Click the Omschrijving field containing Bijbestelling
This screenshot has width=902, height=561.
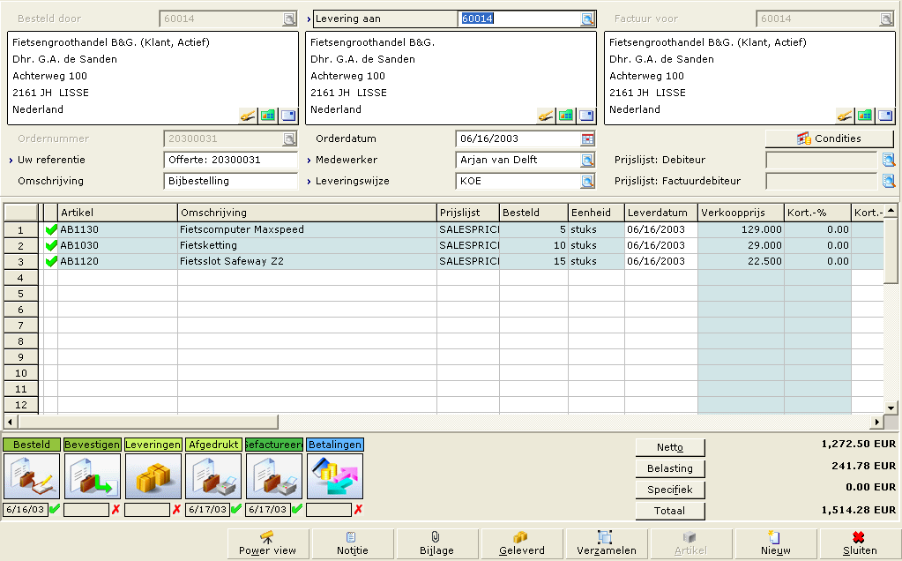click(x=231, y=181)
